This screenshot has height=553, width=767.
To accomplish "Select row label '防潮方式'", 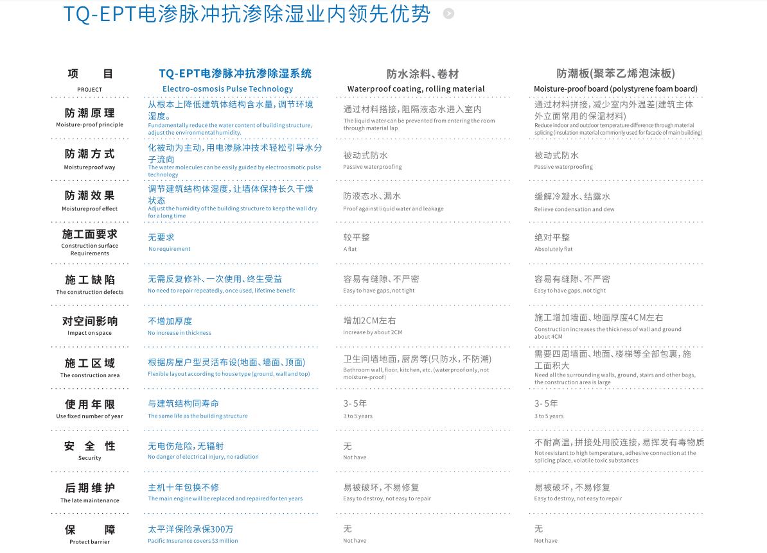I will (90, 155).
